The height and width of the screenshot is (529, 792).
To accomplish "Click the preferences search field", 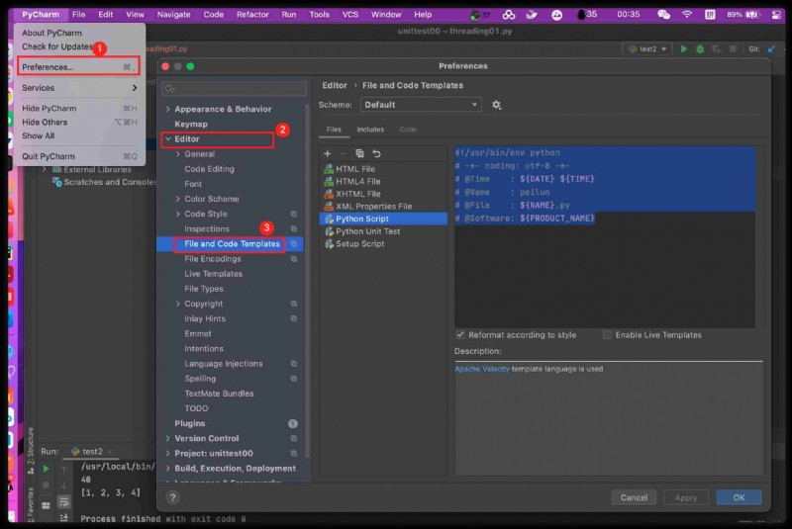I will (x=234, y=89).
